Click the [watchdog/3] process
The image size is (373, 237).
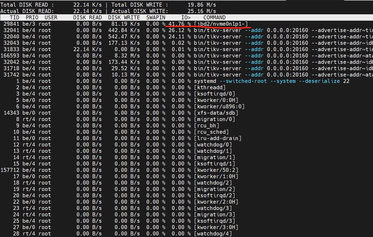213,208
